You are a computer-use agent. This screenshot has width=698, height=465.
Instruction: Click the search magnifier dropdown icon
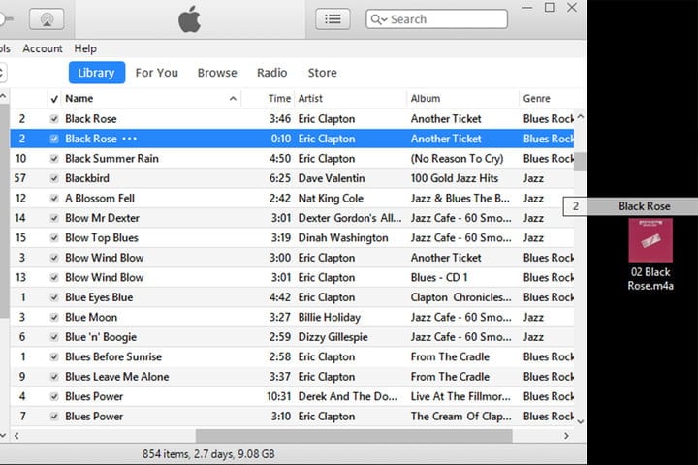coord(379,19)
